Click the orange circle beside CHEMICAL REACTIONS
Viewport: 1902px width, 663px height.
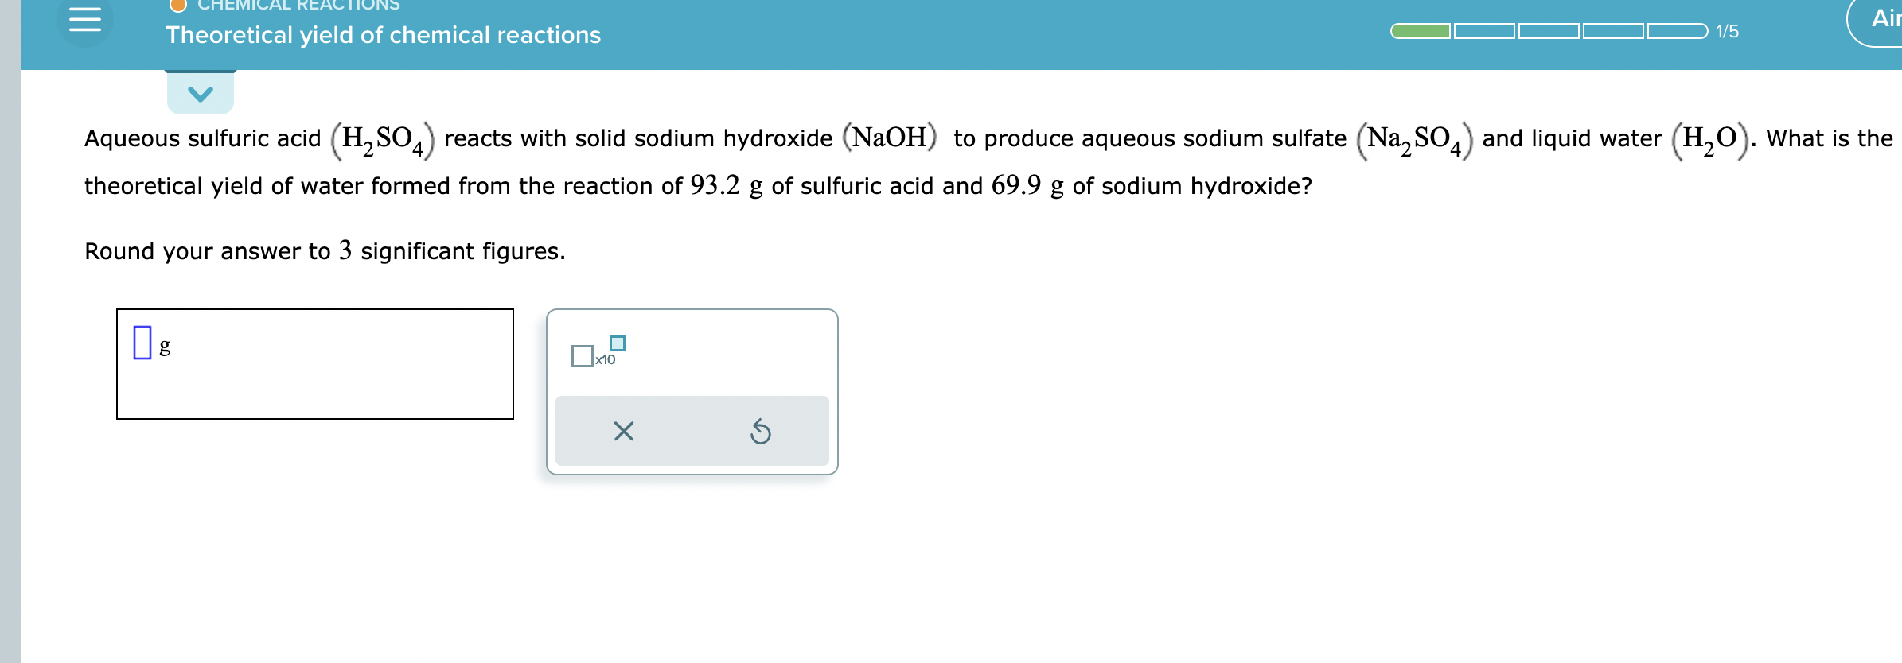177,5
